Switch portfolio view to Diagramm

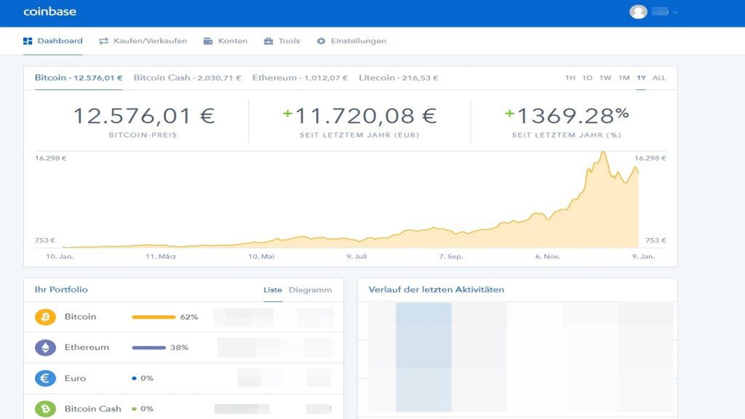(310, 290)
